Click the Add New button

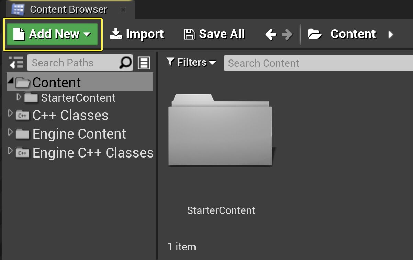53,34
